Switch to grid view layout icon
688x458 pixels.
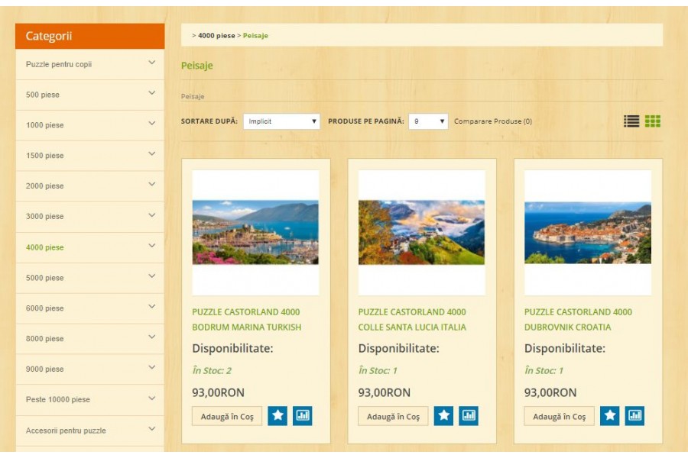(653, 121)
